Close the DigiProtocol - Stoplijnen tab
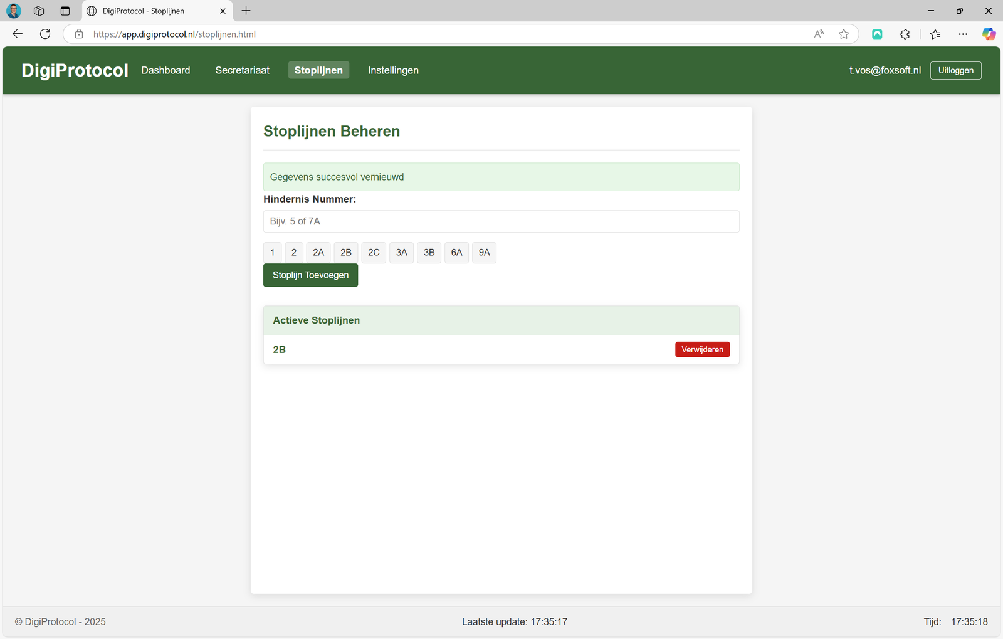The height and width of the screenshot is (639, 1003). [223, 11]
